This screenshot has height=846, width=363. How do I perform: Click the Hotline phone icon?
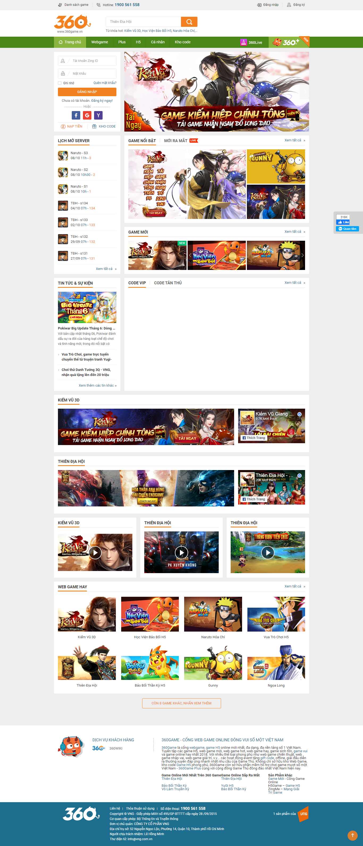[98, 5]
